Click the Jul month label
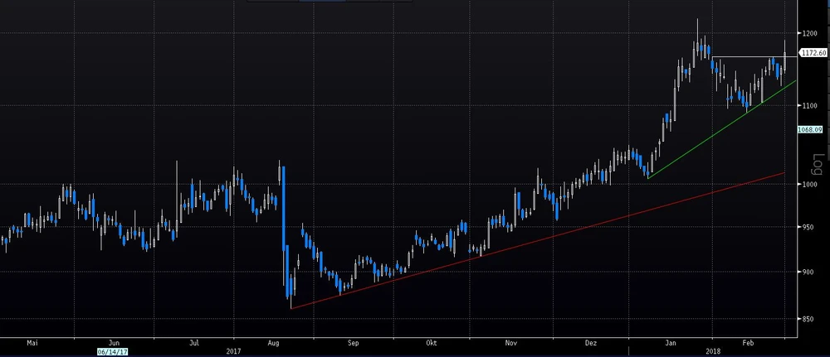 tap(194, 343)
